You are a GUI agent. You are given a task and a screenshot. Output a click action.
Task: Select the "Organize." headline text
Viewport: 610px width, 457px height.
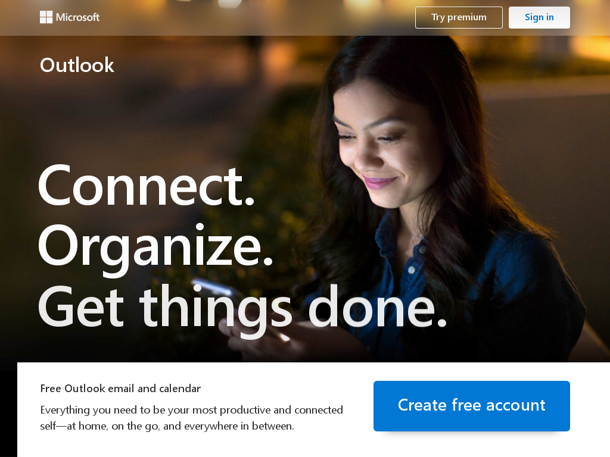tap(155, 247)
